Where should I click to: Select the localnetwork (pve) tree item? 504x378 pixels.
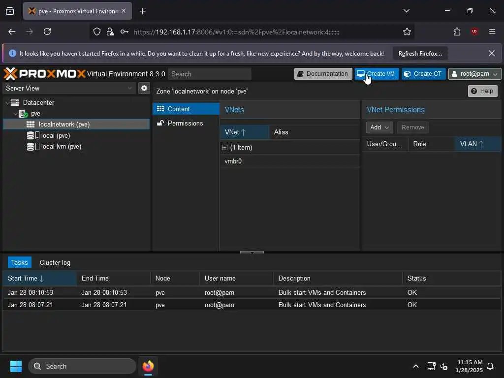[x=76, y=125]
